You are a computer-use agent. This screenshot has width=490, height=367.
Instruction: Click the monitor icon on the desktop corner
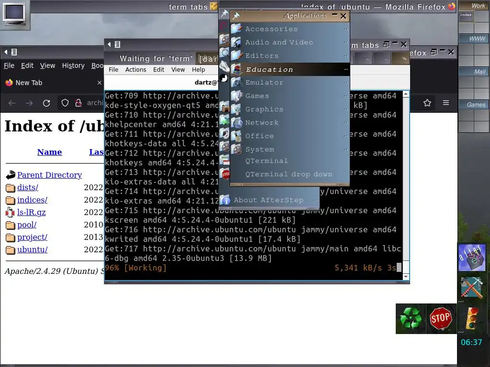(14, 14)
